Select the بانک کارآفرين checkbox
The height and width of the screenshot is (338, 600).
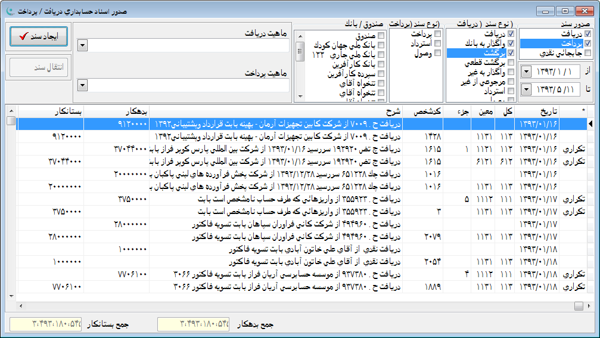tap(381, 64)
